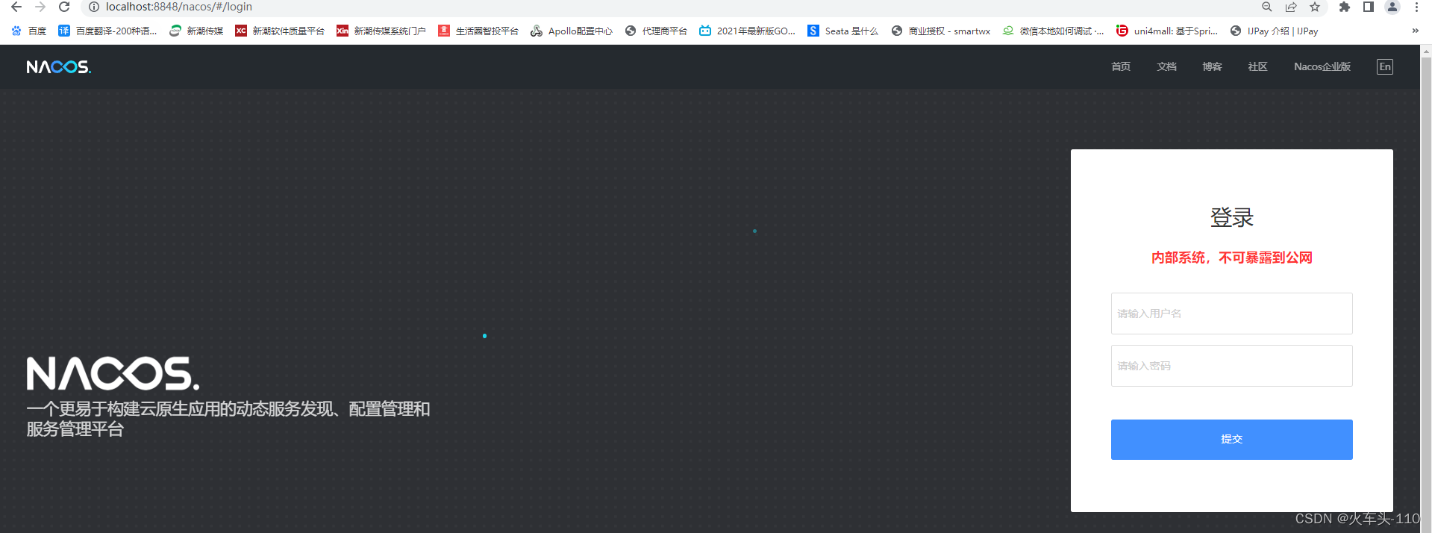Open the user profile avatar icon
1432x533 pixels.
pos(1392,7)
